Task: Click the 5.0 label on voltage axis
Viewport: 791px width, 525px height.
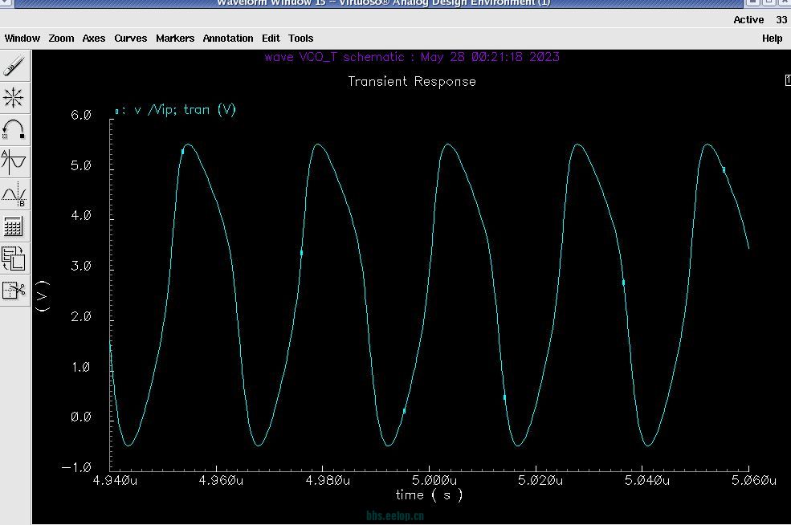Action: pos(81,165)
